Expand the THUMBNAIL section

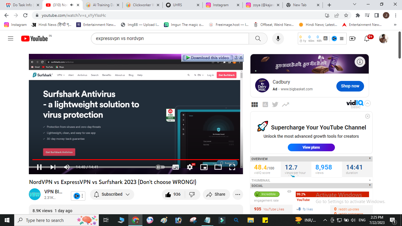click(370, 180)
